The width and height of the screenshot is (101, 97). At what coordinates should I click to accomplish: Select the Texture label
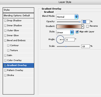click(x=14, y=50)
